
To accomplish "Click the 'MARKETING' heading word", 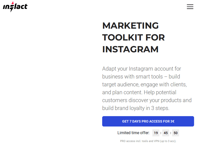I will [130, 26].
